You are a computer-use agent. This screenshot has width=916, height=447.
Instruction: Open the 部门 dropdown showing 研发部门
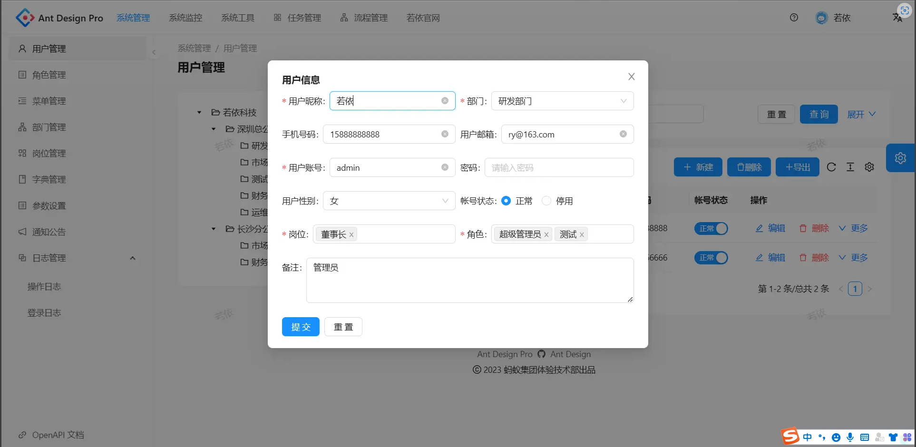[x=562, y=101]
